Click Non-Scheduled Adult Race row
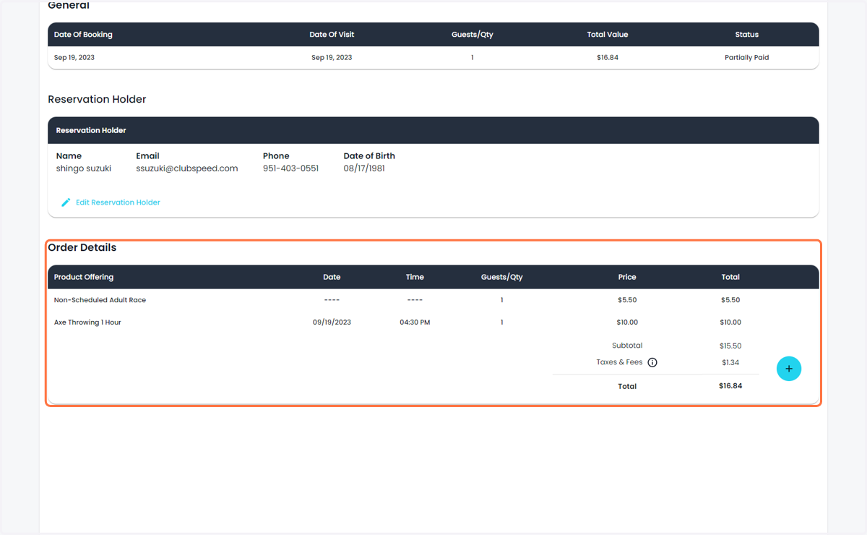Screen dimensions: 867x535 coord(433,300)
